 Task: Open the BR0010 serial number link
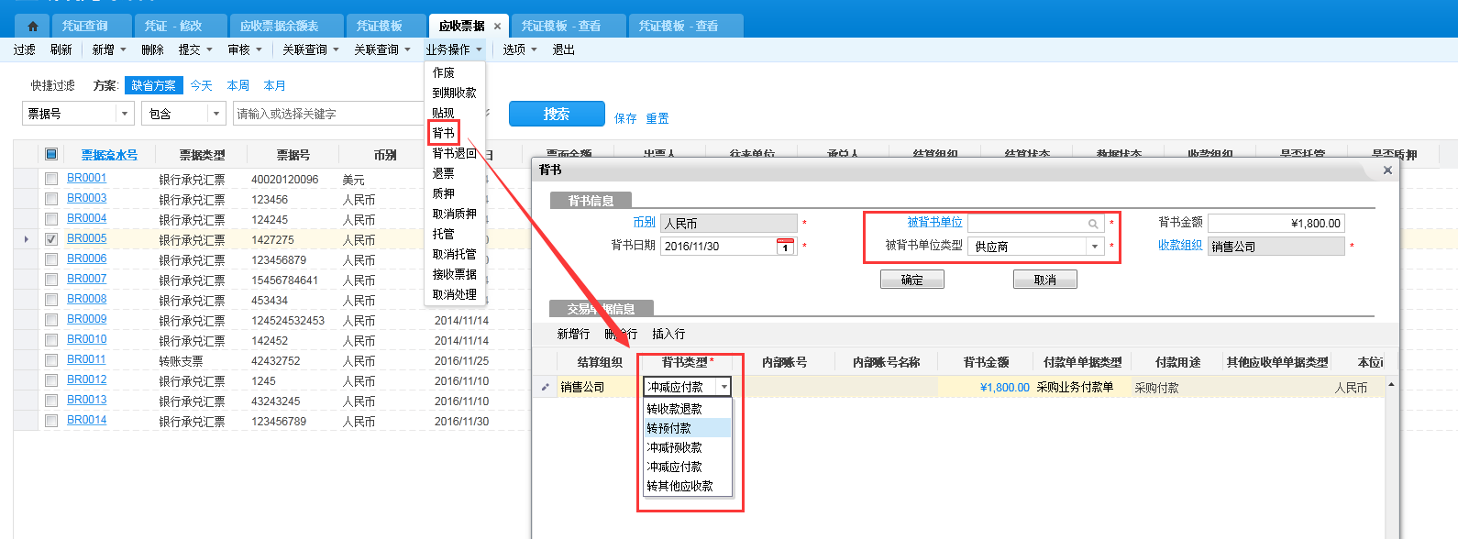point(86,339)
